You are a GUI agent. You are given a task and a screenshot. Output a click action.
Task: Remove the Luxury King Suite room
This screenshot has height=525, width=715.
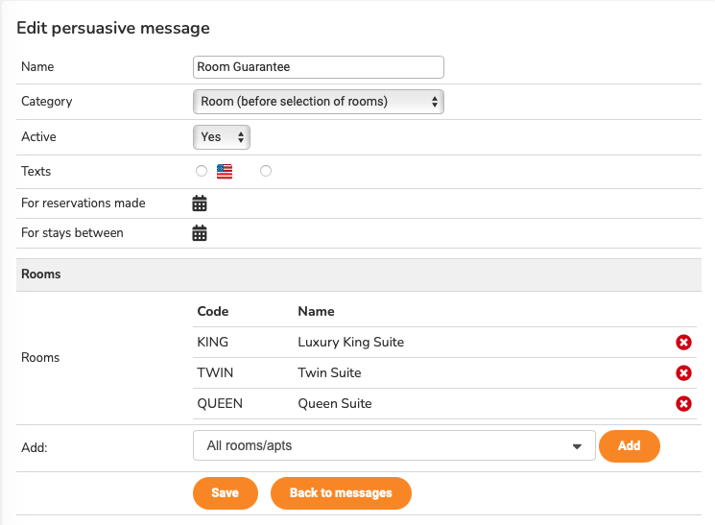coord(683,343)
